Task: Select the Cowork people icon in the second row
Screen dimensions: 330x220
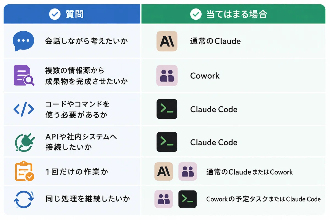Action: (x=167, y=75)
